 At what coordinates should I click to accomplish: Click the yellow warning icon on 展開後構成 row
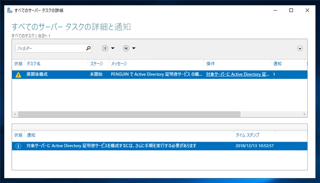(x=18, y=75)
